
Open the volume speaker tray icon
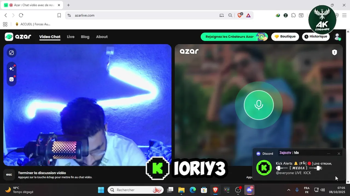[323, 190]
